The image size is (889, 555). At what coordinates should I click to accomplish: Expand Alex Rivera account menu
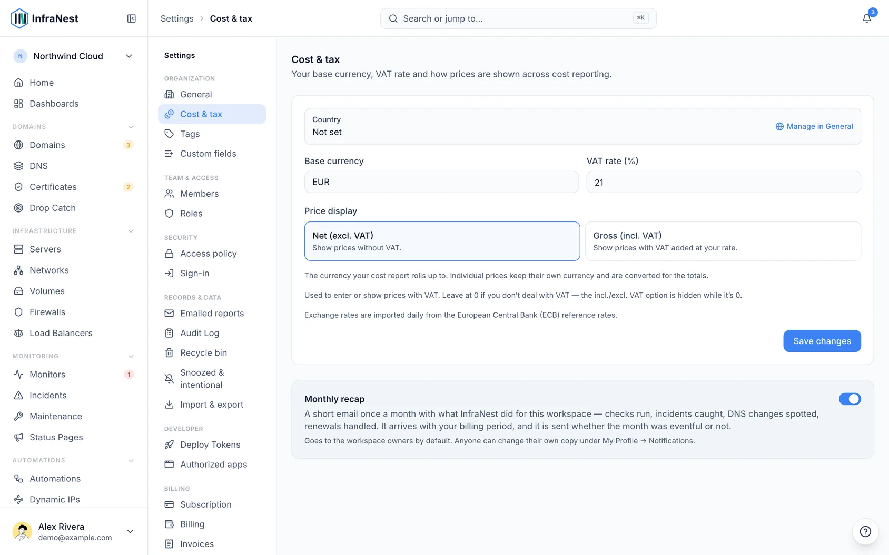[x=73, y=531]
